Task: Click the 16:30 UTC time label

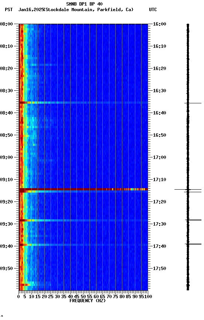Action: point(159,91)
